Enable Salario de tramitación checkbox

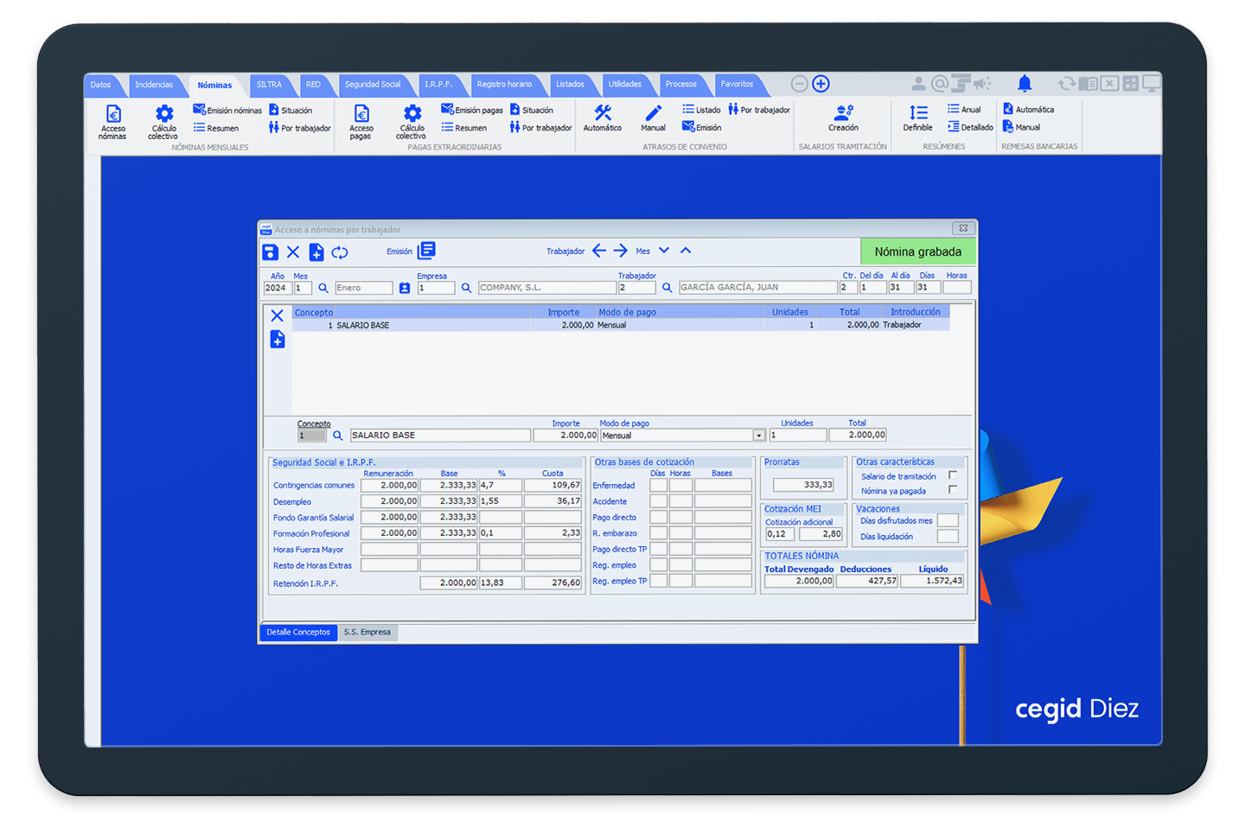click(953, 475)
